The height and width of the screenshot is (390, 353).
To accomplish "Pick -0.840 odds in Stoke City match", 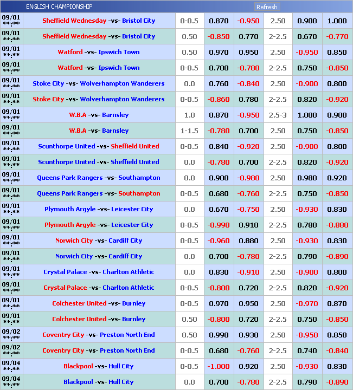I will 248,84.
